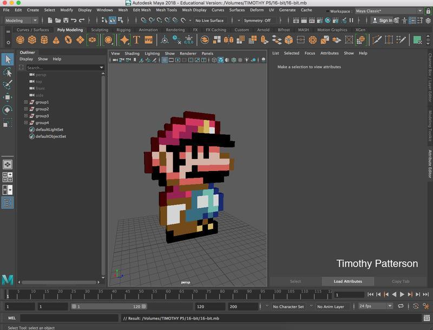Activate the Rotate tool

click(8, 110)
